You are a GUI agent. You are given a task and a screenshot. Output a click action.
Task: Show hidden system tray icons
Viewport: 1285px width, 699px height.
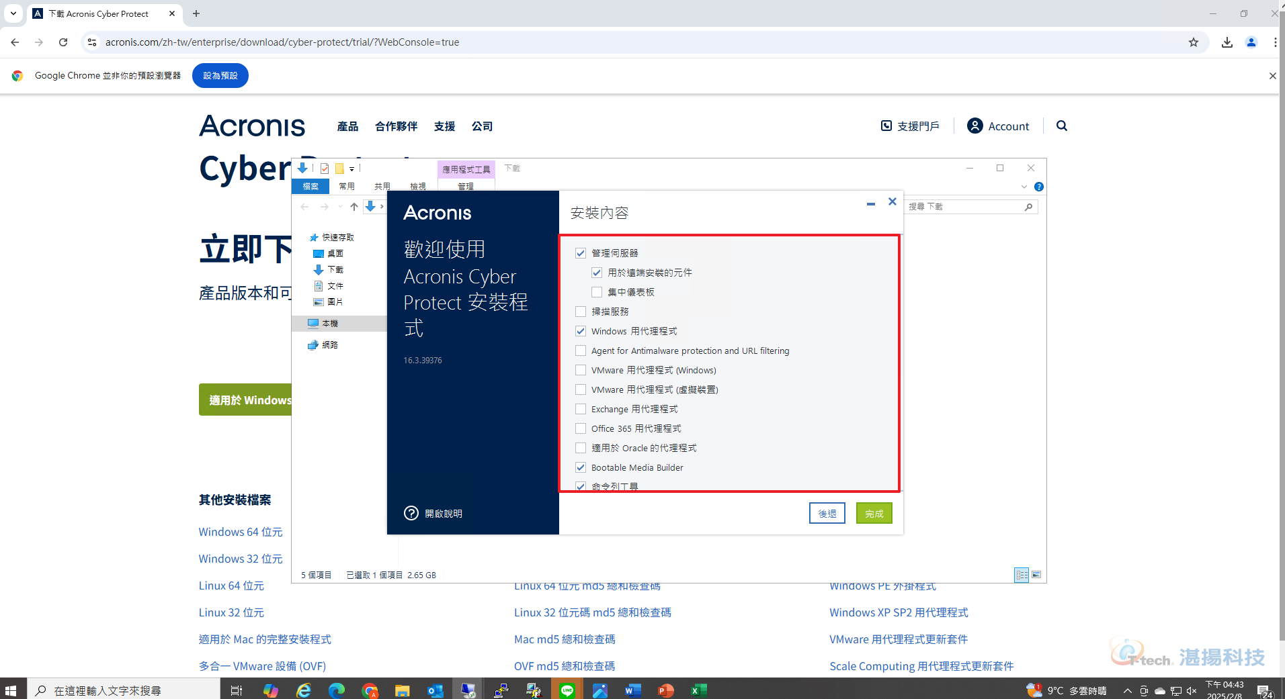pyautogui.click(x=1127, y=690)
